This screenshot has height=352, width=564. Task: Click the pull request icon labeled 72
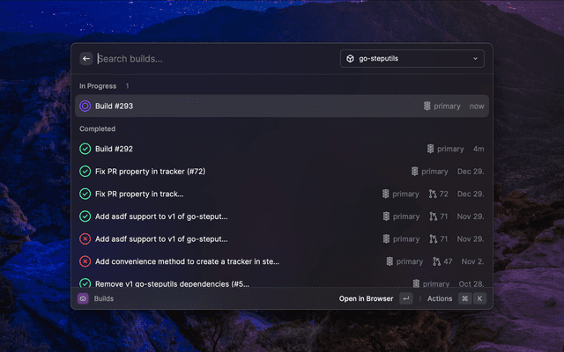[434, 194]
